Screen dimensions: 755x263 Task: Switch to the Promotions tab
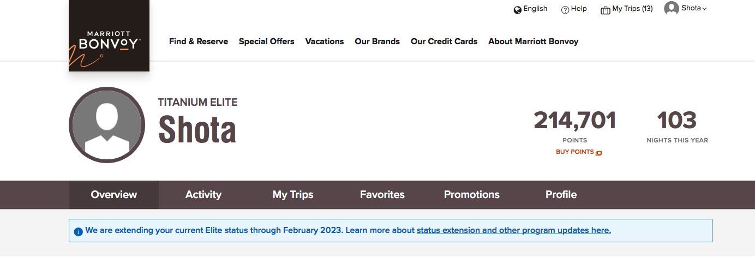pyautogui.click(x=472, y=195)
